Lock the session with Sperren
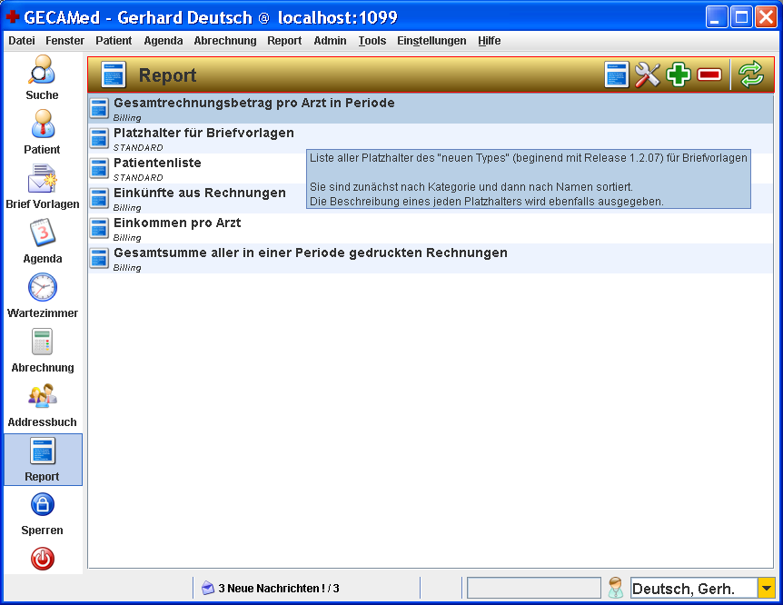Viewport: 783px width, 605px height. (42, 513)
